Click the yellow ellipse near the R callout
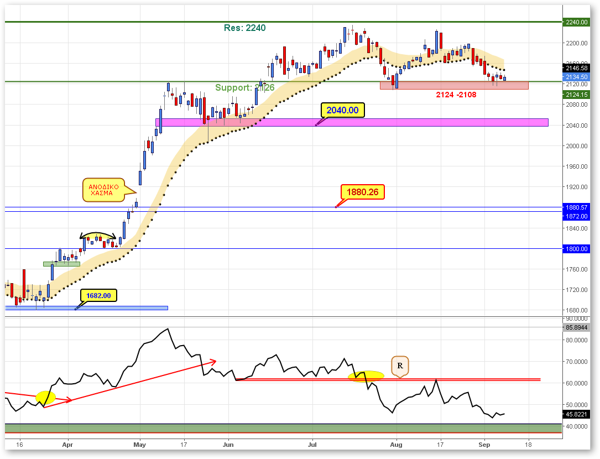The height and width of the screenshot is (459, 600). pyautogui.click(x=366, y=376)
